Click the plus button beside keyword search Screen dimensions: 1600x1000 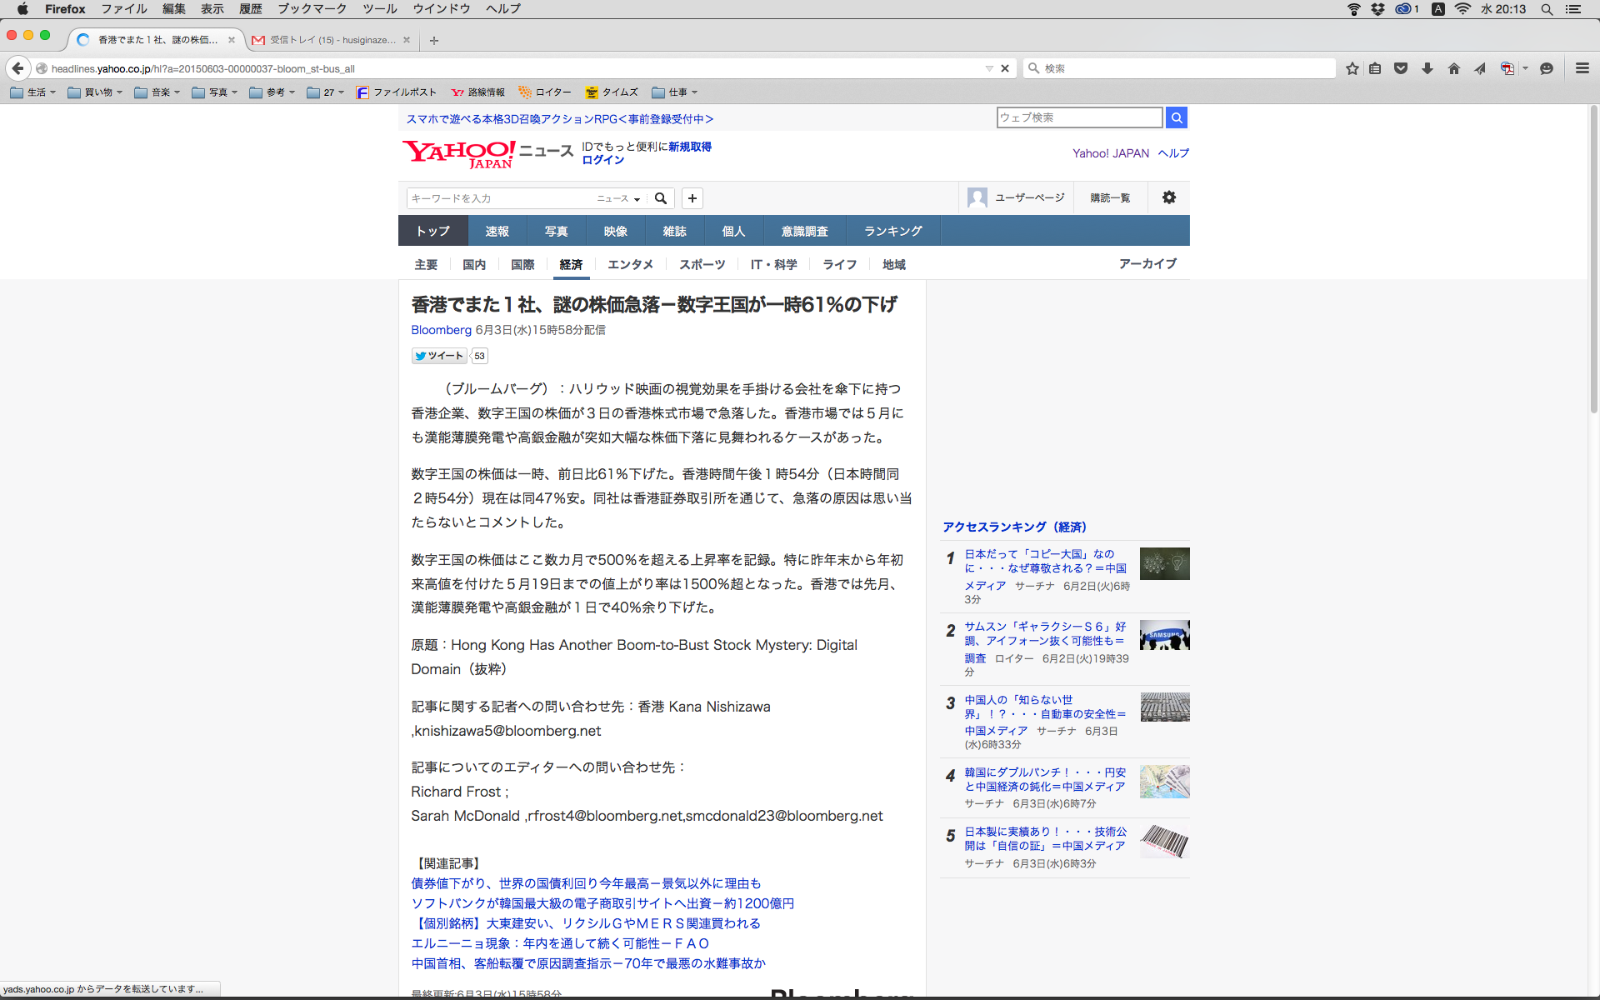click(692, 198)
